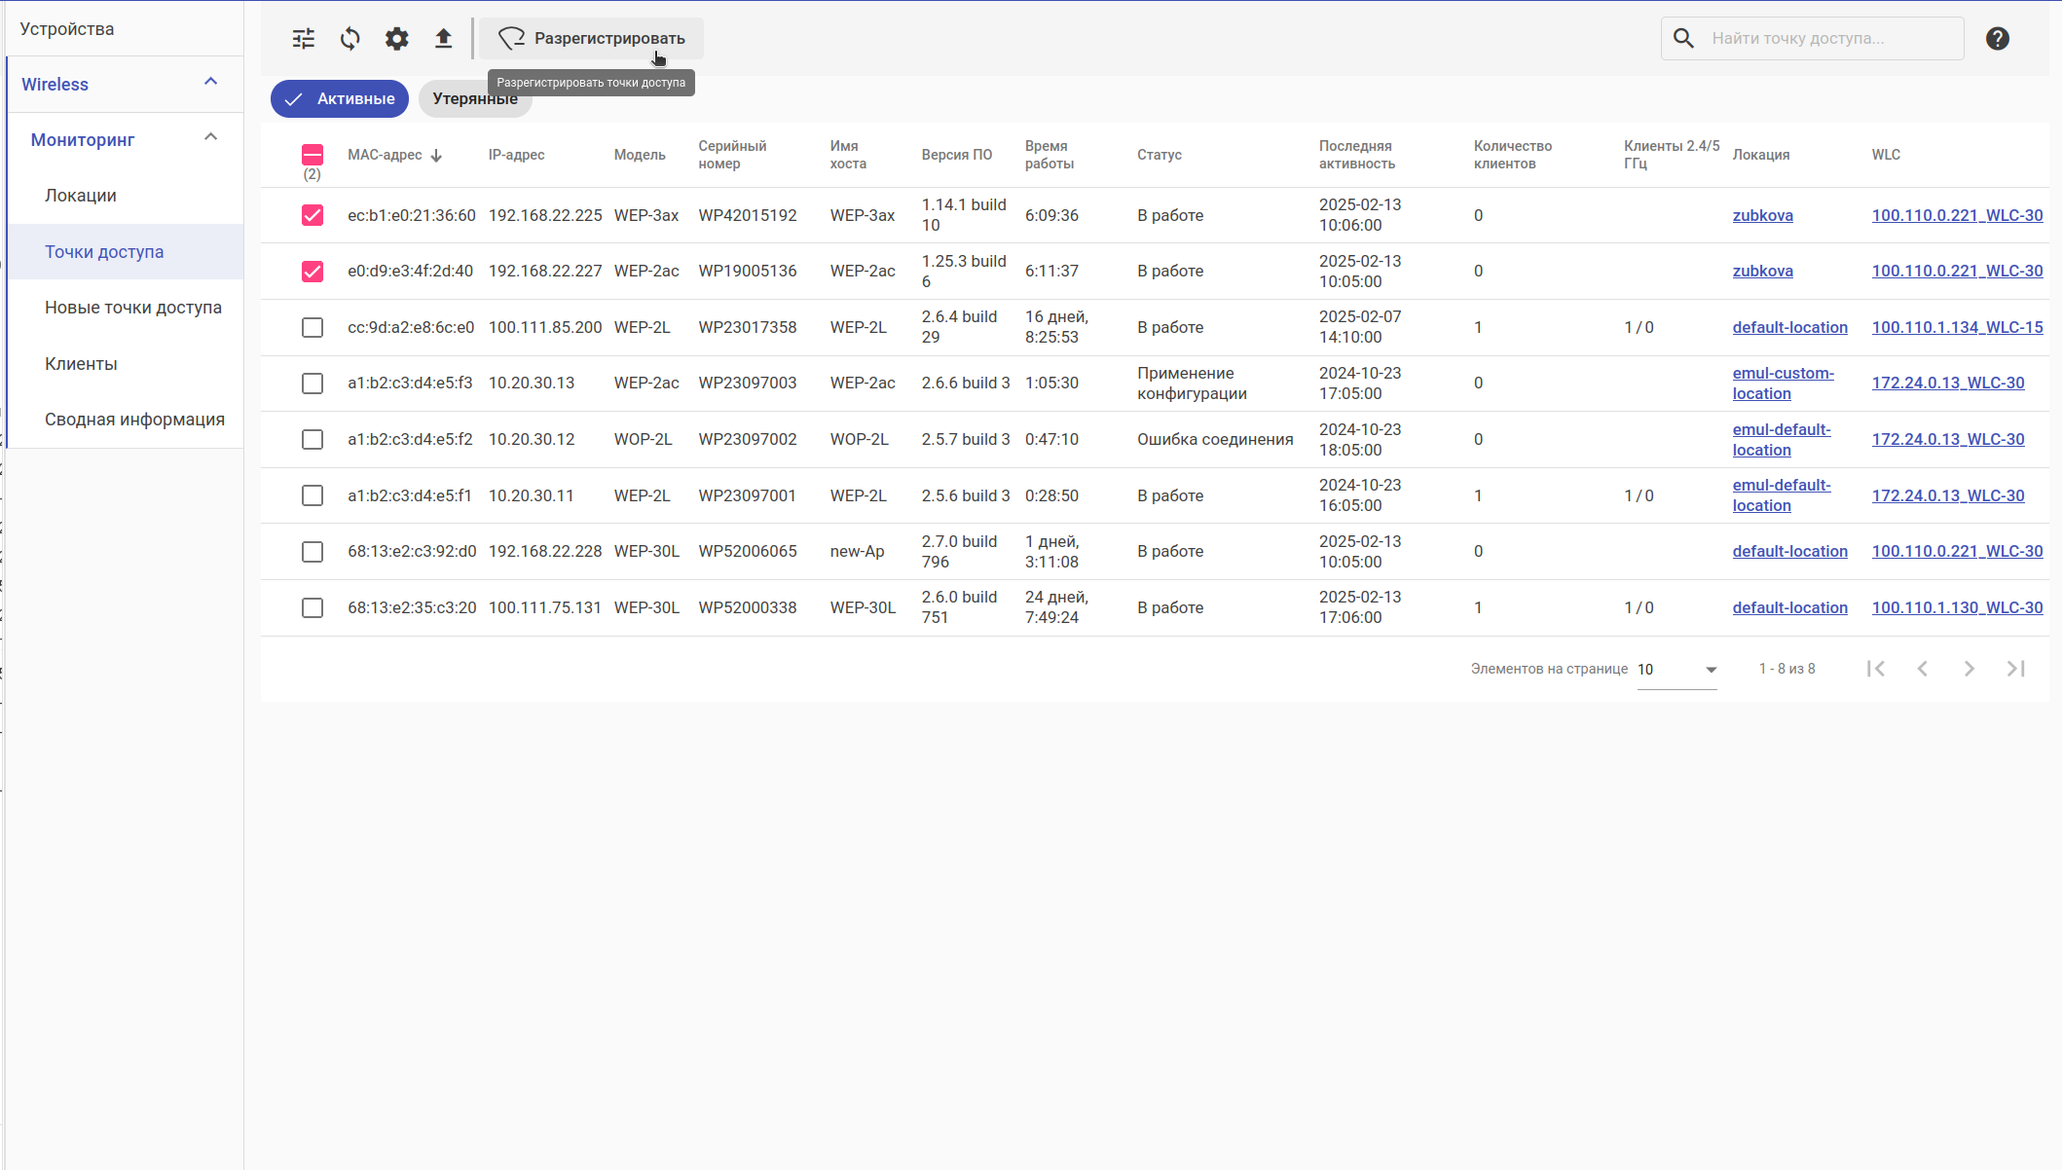The image size is (2062, 1170).
Task: Open the items per page dropdown
Action: coord(1676,670)
